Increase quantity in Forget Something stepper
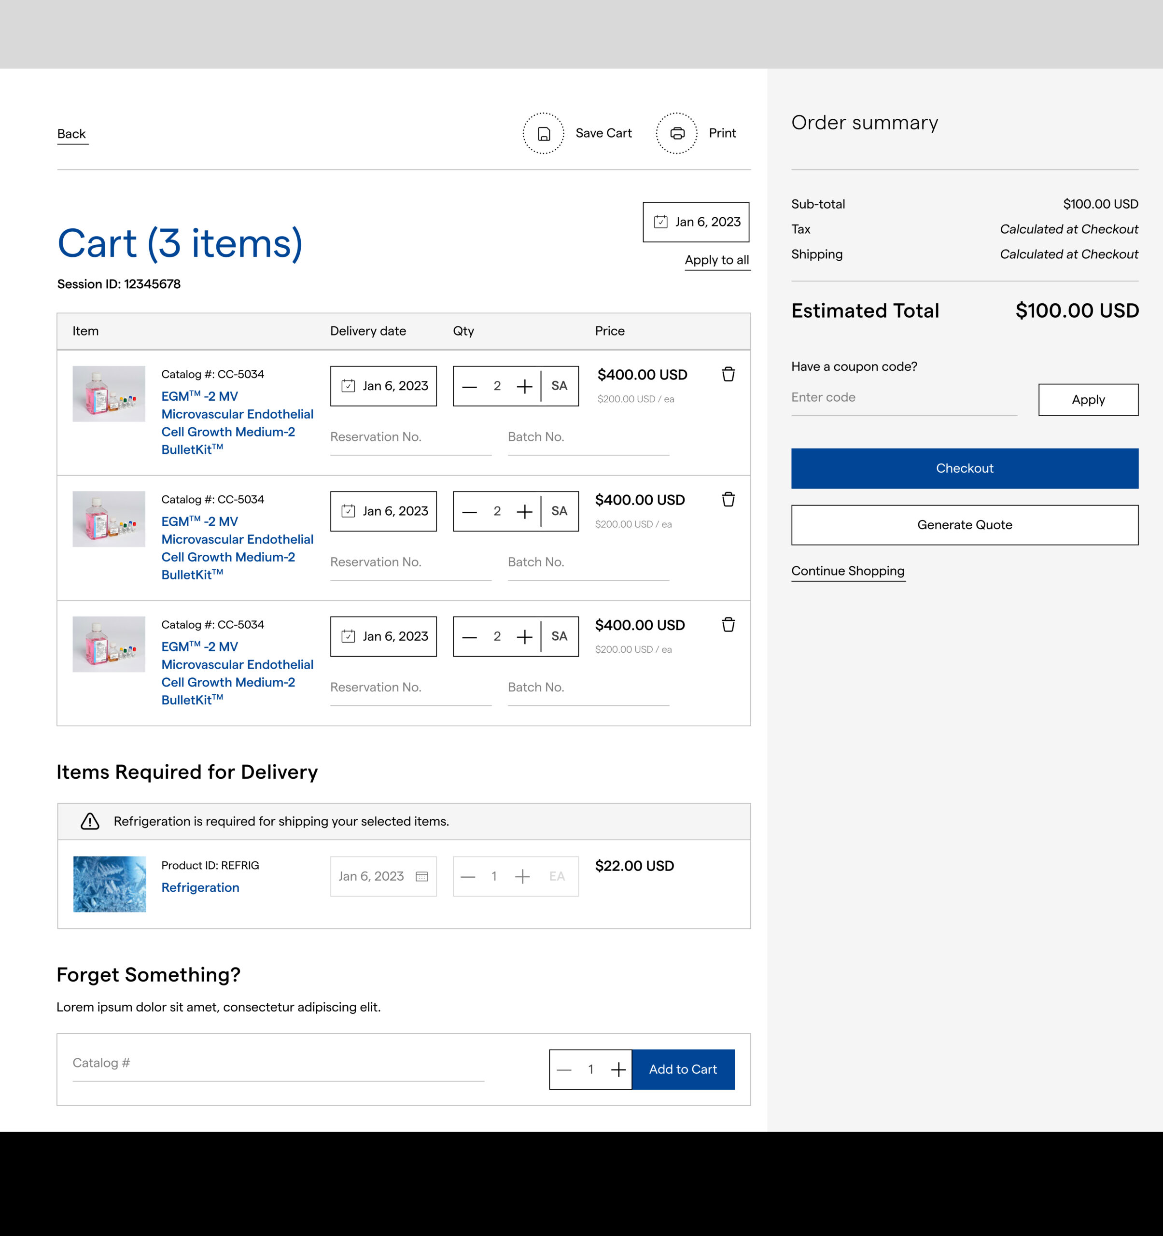The image size is (1163, 1236). [x=618, y=1069]
